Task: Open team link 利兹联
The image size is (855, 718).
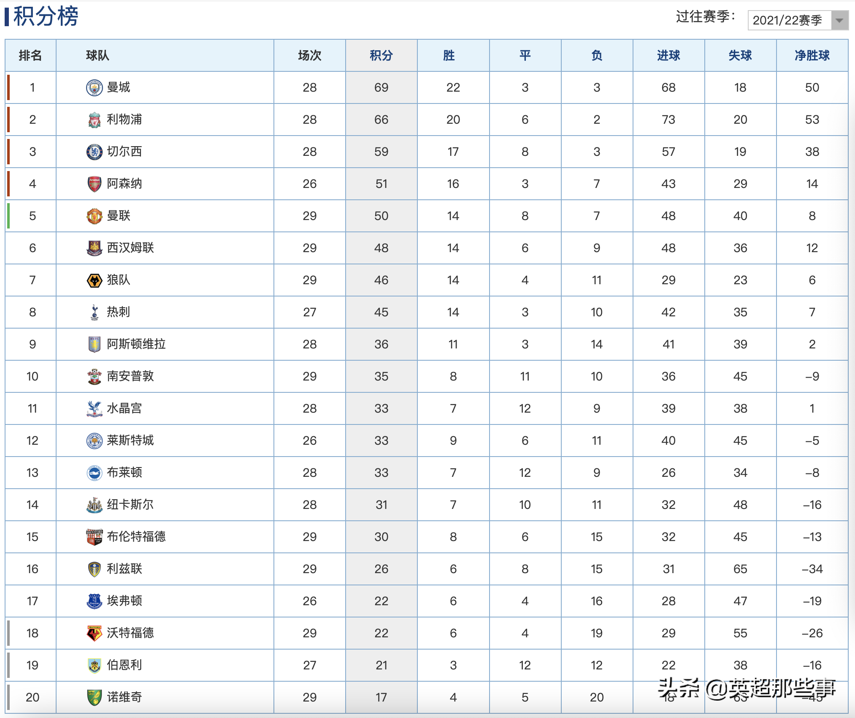Action: point(124,569)
